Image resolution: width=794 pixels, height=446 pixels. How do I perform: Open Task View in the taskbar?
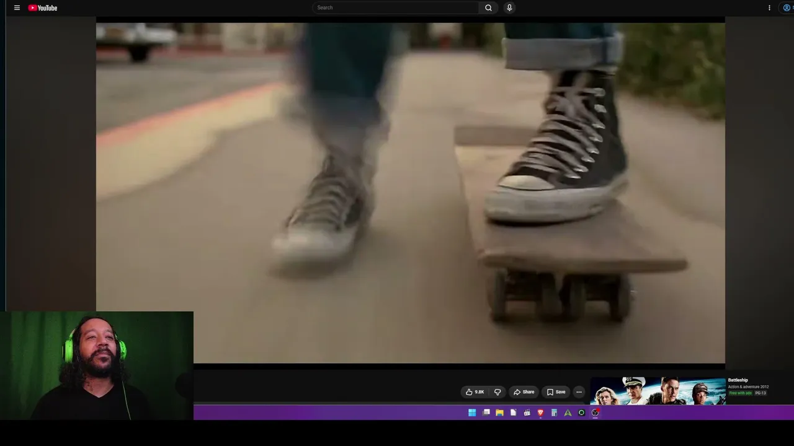(x=486, y=413)
